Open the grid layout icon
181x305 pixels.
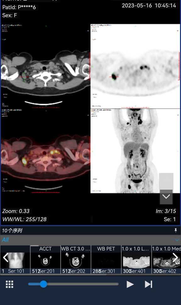[9, 284]
